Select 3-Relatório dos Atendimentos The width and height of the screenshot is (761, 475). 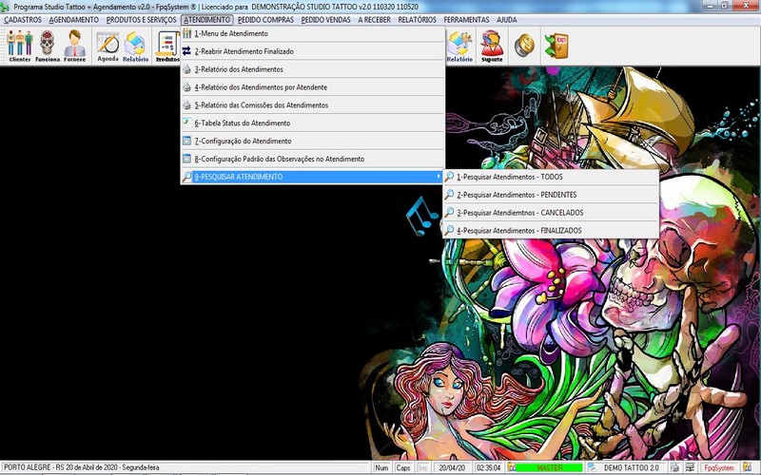pos(313,69)
